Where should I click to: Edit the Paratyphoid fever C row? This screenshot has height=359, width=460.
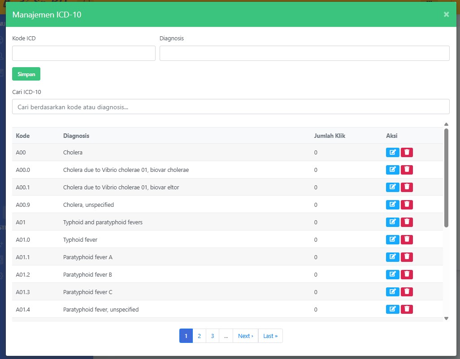[x=392, y=292]
